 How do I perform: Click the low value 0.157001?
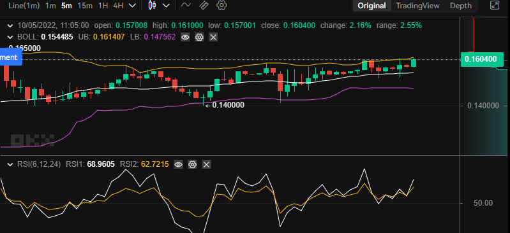pos(240,25)
